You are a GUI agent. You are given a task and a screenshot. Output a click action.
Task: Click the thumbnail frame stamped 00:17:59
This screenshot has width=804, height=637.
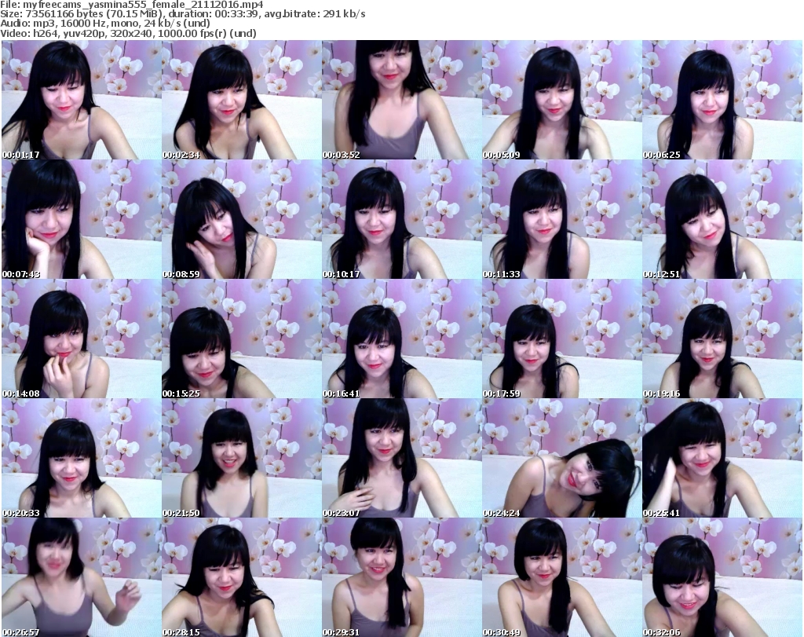[562, 339]
